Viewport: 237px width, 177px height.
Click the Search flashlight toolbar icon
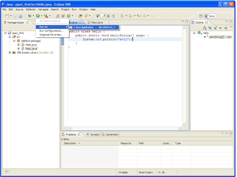pyautogui.click(x=86, y=16)
